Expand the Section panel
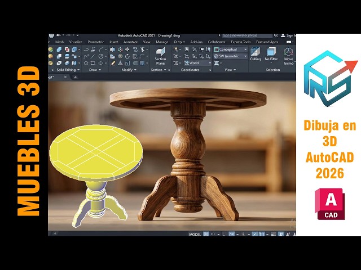The width and height of the screenshot is (361, 270). (159, 70)
